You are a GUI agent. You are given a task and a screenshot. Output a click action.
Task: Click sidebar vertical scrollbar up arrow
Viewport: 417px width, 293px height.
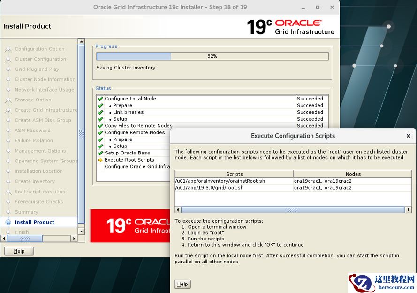coord(81,41)
